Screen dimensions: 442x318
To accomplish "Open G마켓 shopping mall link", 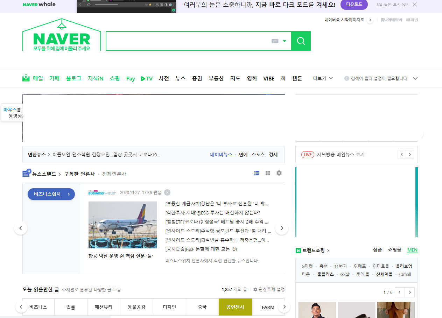I will [307, 266].
